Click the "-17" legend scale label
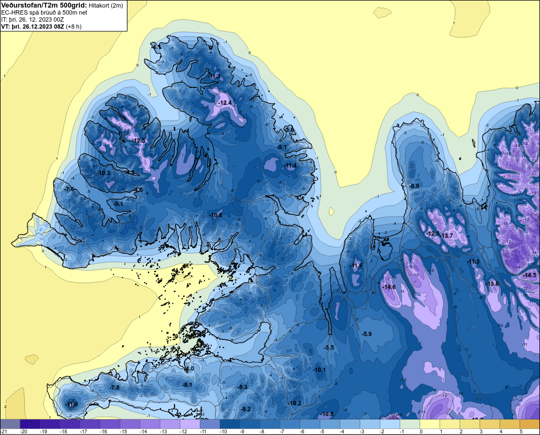 coord(83,432)
